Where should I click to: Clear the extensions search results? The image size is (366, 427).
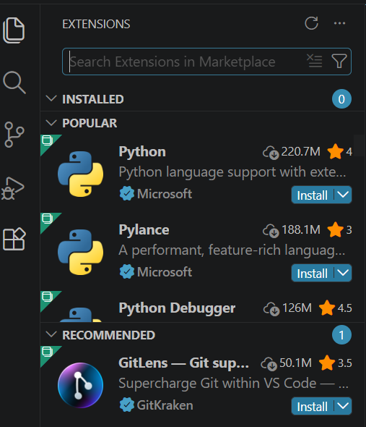(x=314, y=61)
